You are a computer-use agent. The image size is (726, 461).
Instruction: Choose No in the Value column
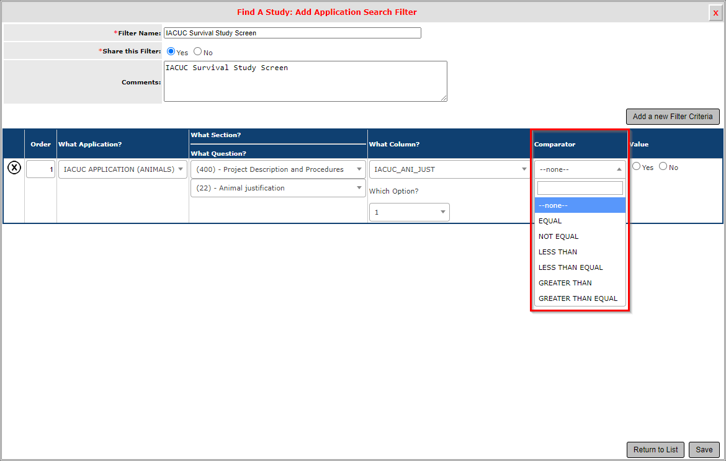[663, 166]
